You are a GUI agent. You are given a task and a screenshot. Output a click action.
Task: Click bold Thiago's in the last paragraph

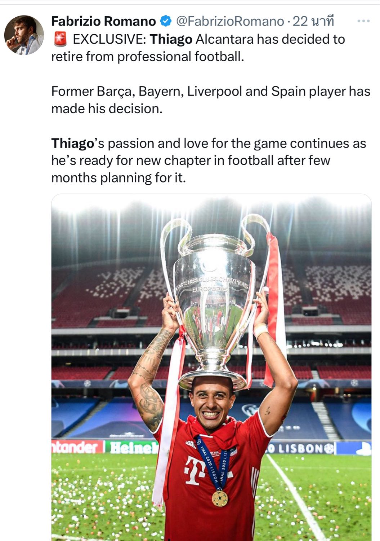[x=77, y=144]
